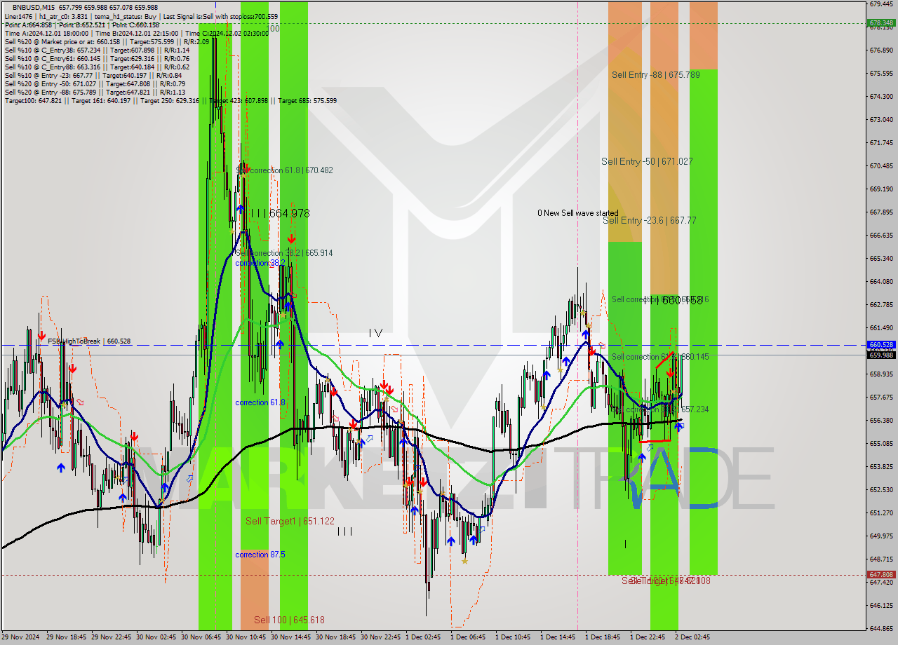Click the 'Sell %10 @ C_Entry38: 657.234' line
The width and height of the screenshot is (898, 645).
coord(97,50)
